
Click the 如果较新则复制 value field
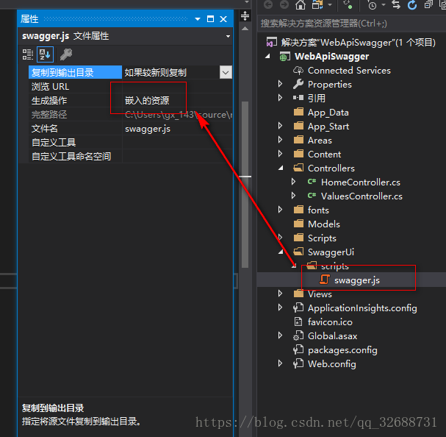170,72
